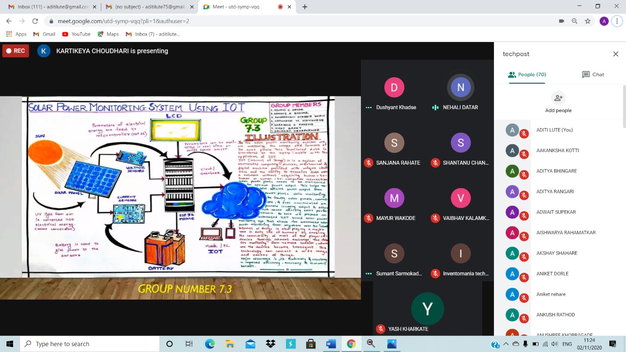
Task: Open the Windows notification center
Action: point(612,344)
